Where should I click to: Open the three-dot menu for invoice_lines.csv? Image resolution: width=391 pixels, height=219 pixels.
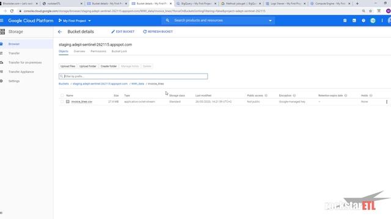click(387, 102)
